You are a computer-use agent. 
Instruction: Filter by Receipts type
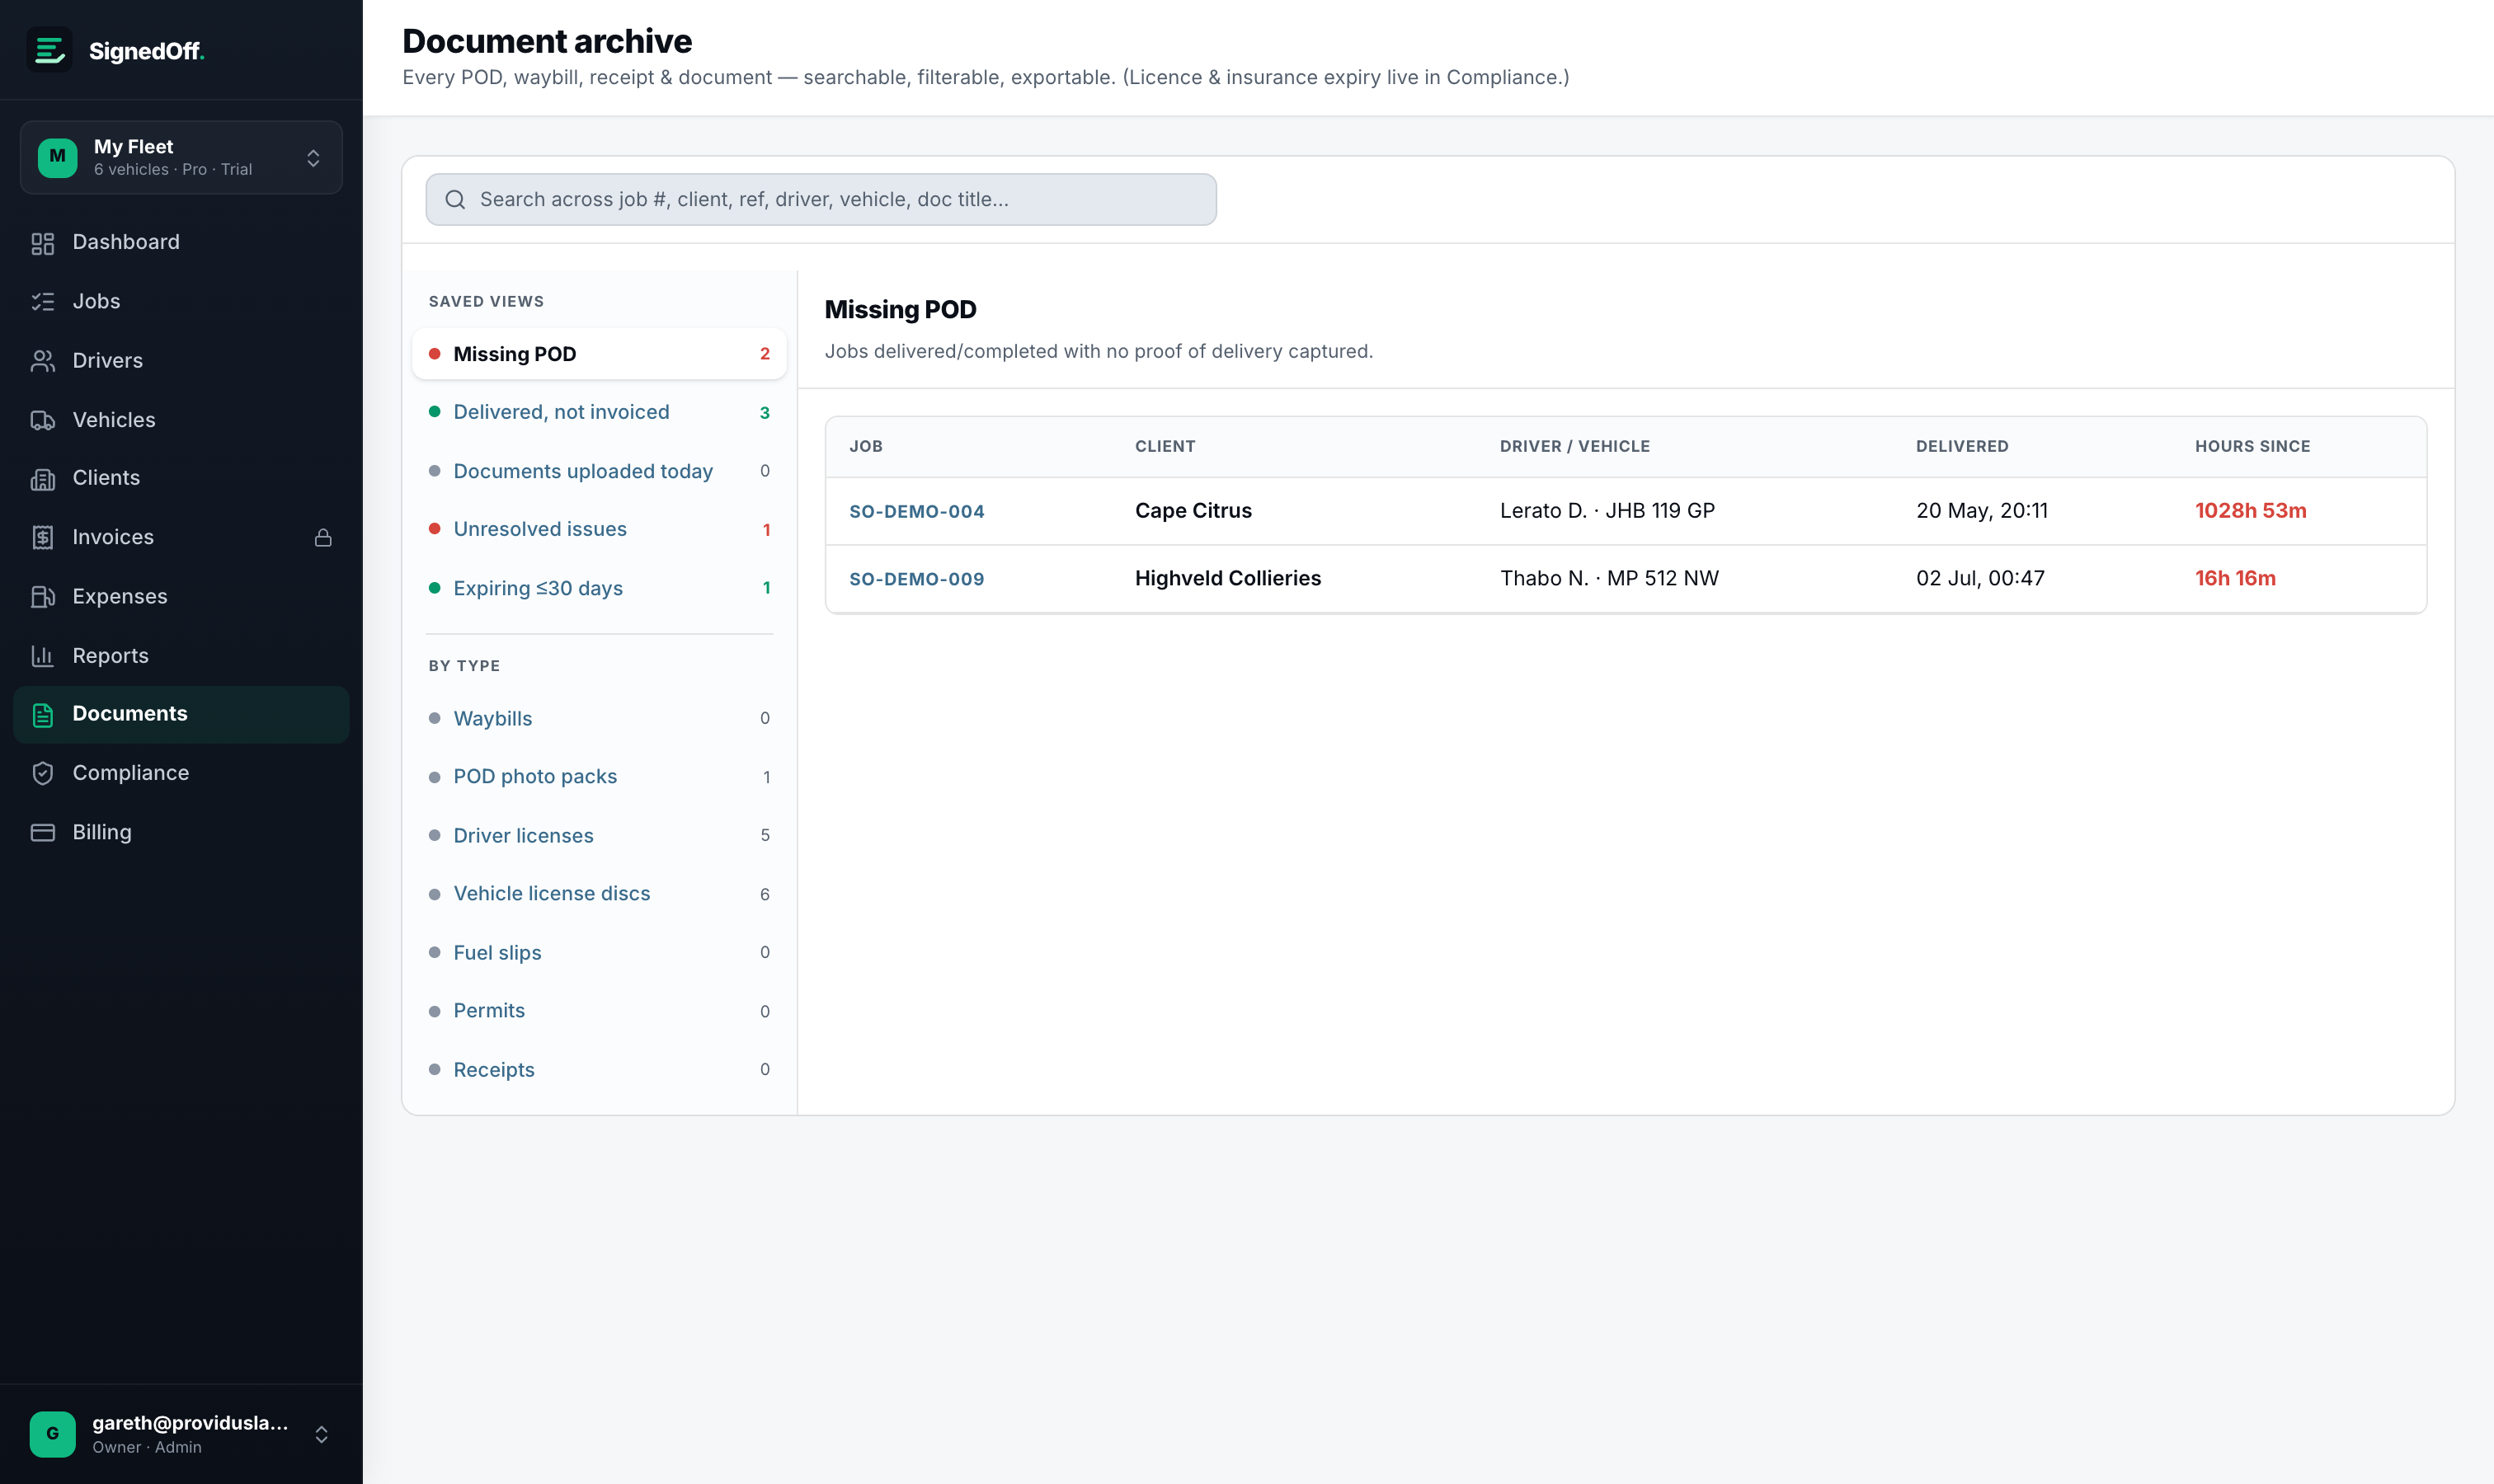(600, 1070)
